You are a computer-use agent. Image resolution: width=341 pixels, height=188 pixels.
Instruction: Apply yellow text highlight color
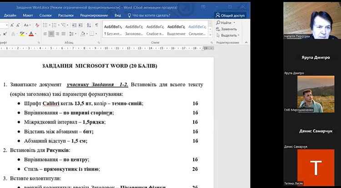coord(21,34)
